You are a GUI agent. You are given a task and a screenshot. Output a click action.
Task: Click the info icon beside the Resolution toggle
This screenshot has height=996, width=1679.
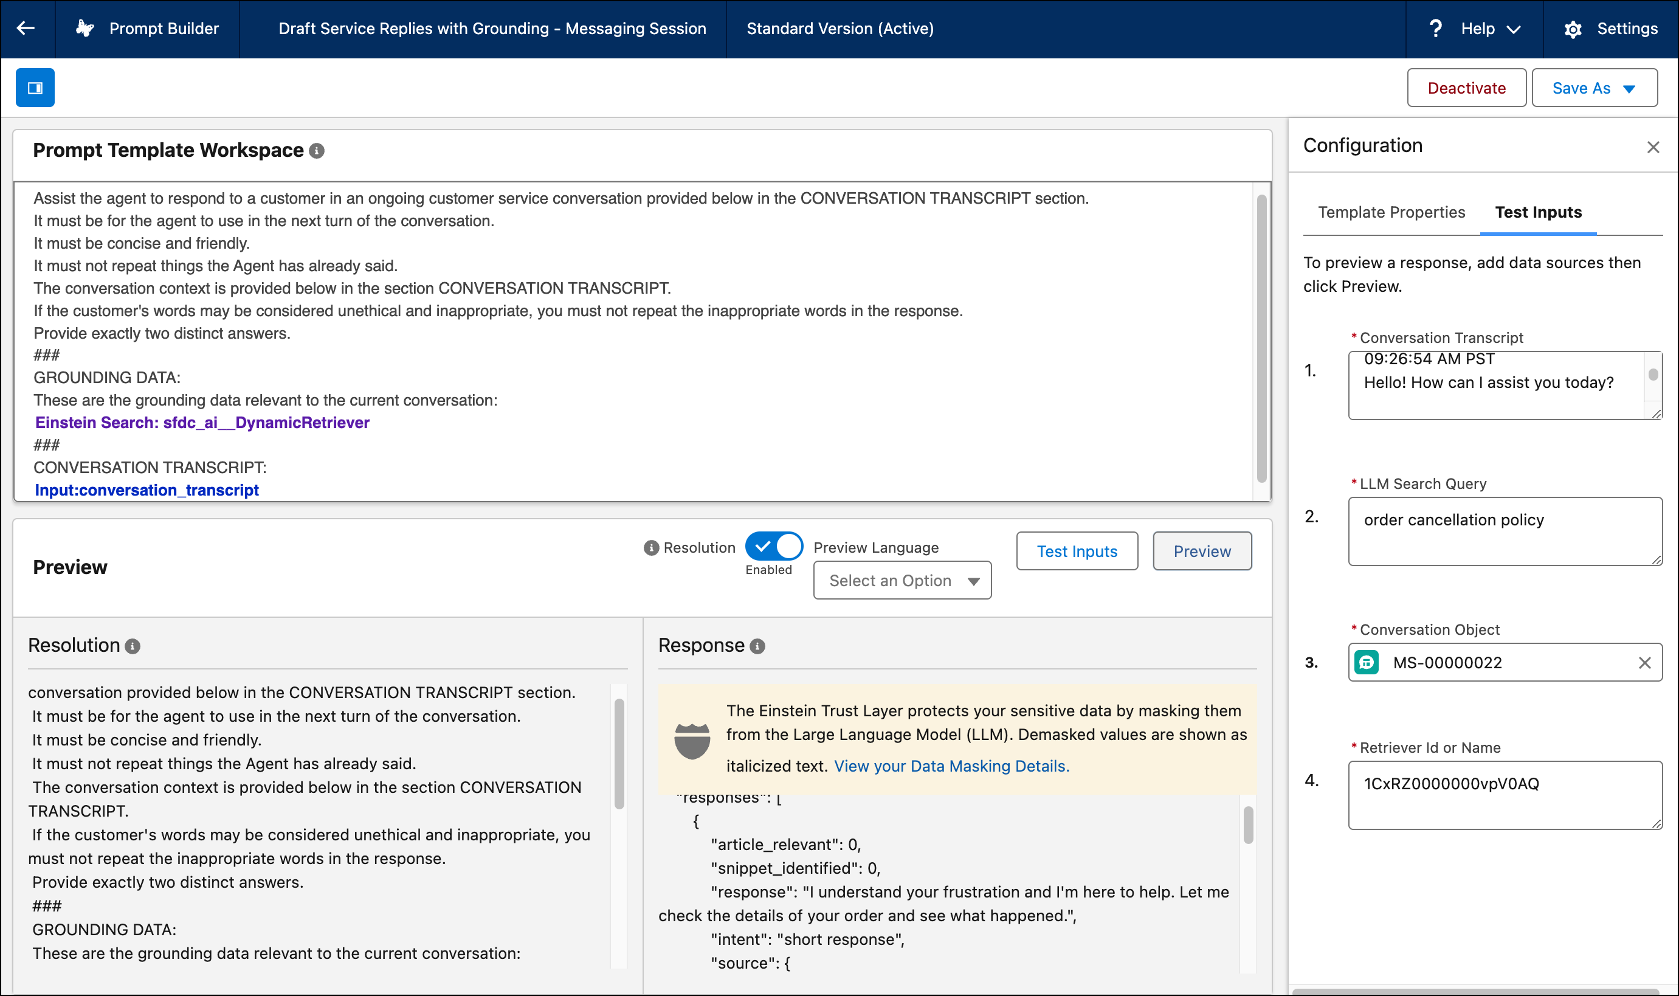click(650, 548)
